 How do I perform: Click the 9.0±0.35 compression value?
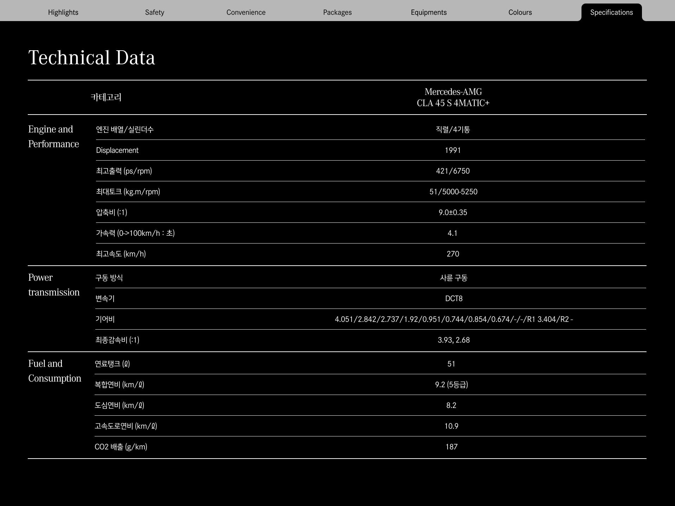[453, 213]
